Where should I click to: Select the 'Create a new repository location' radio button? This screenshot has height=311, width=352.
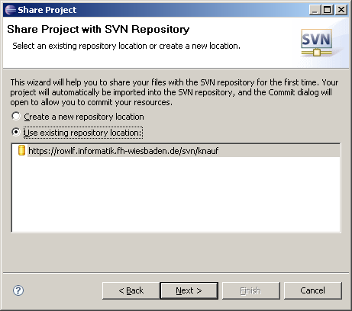[x=16, y=117]
